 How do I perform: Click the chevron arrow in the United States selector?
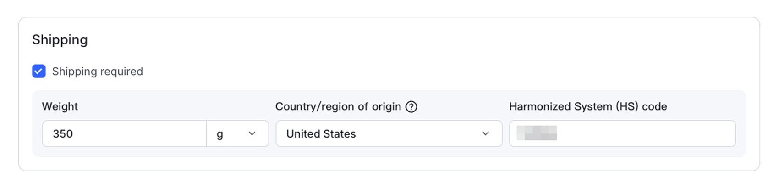[x=485, y=133]
